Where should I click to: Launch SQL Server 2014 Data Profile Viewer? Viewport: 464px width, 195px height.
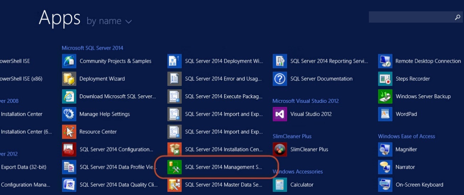click(x=109, y=167)
